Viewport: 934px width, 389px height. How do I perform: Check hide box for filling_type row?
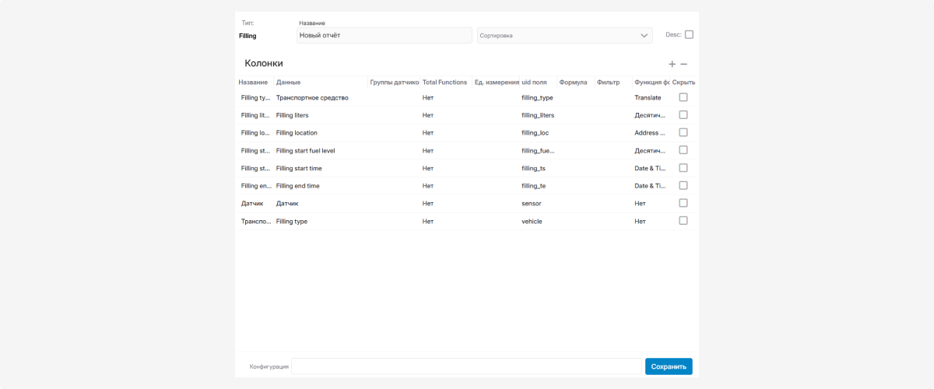[x=683, y=97]
